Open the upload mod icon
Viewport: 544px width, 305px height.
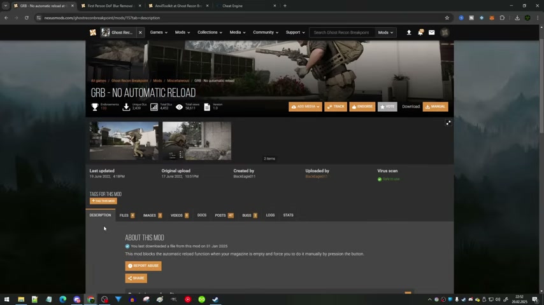coord(409,32)
